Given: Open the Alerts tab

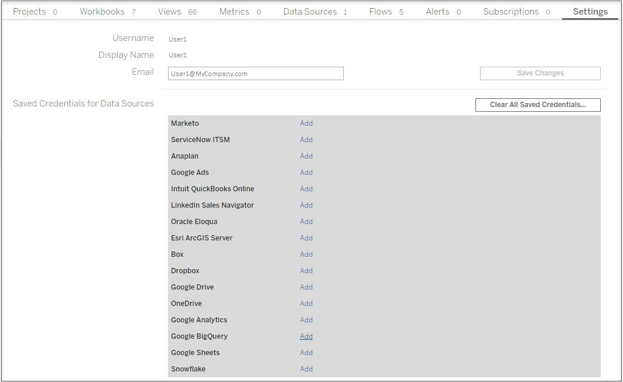Looking at the screenshot, I should (x=443, y=12).
